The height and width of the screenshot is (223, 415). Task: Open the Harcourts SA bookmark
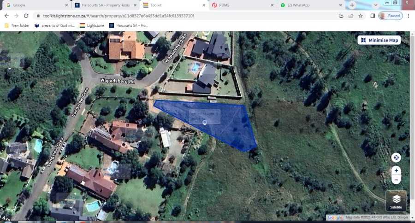[129, 25]
